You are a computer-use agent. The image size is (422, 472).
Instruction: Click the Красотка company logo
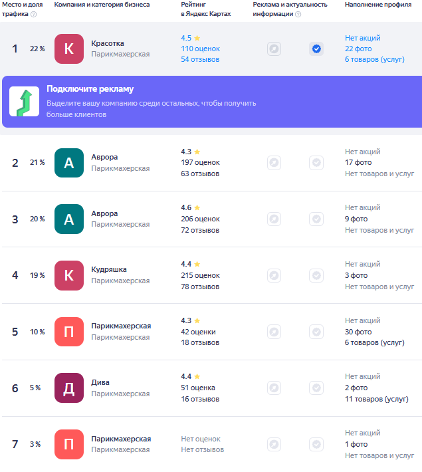[69, 49]
